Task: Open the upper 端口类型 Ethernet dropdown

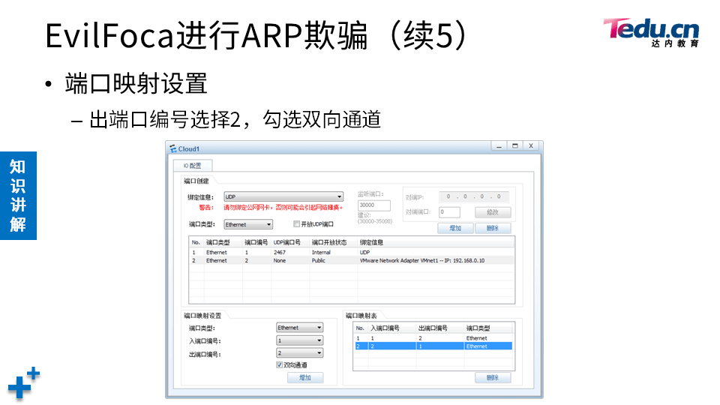Action: click(248, 224)
